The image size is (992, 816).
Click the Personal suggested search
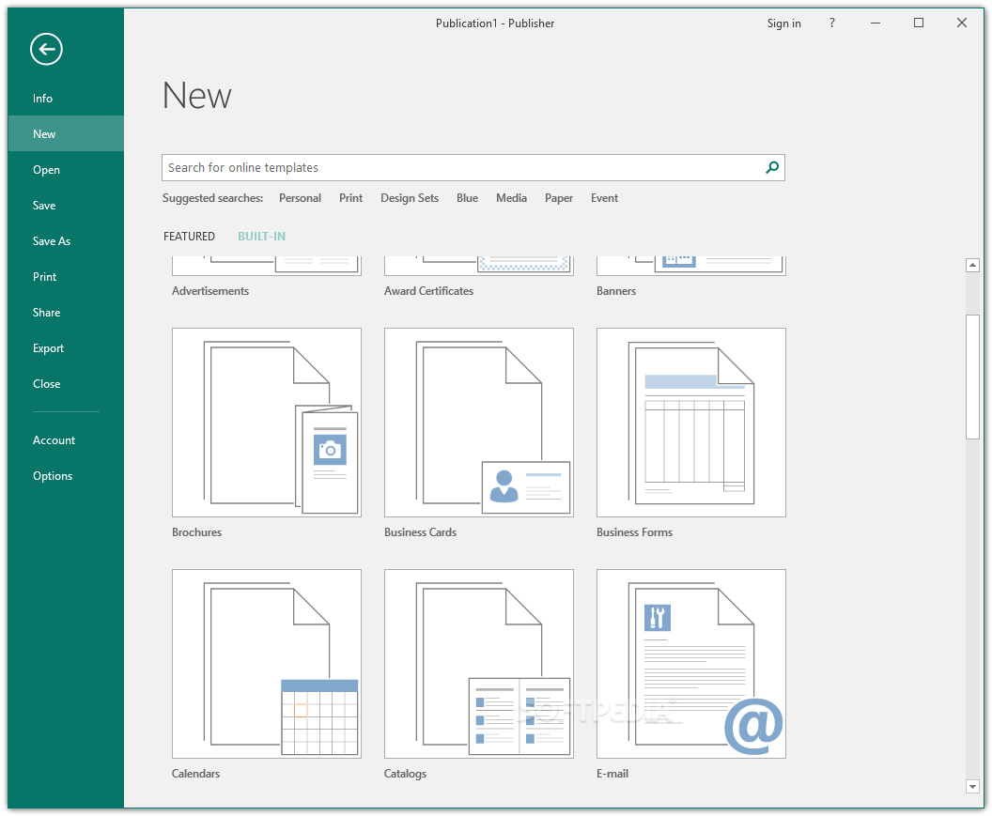(300, 198)
